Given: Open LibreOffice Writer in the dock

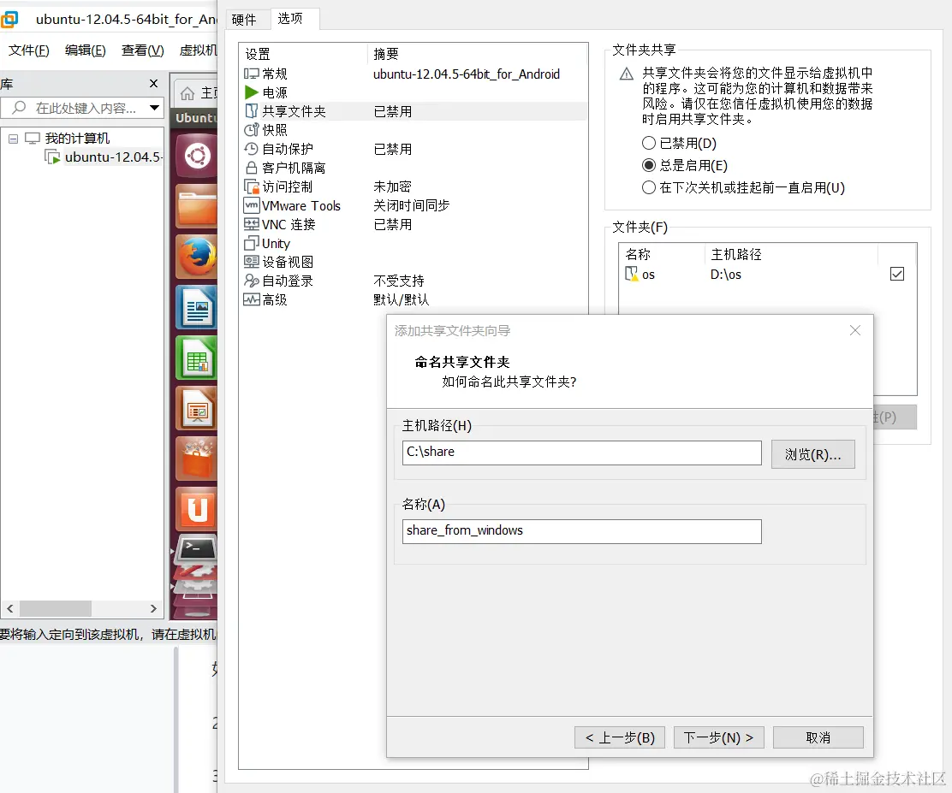Looking at the screenshot, I should (197, 308).
